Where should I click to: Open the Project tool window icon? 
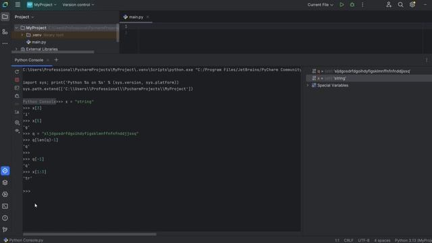point(5,17)
